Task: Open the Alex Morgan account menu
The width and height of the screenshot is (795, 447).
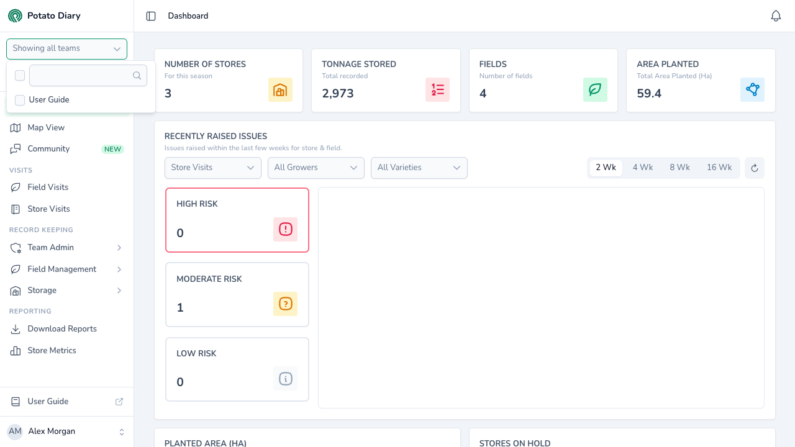Action: (66, 431)
